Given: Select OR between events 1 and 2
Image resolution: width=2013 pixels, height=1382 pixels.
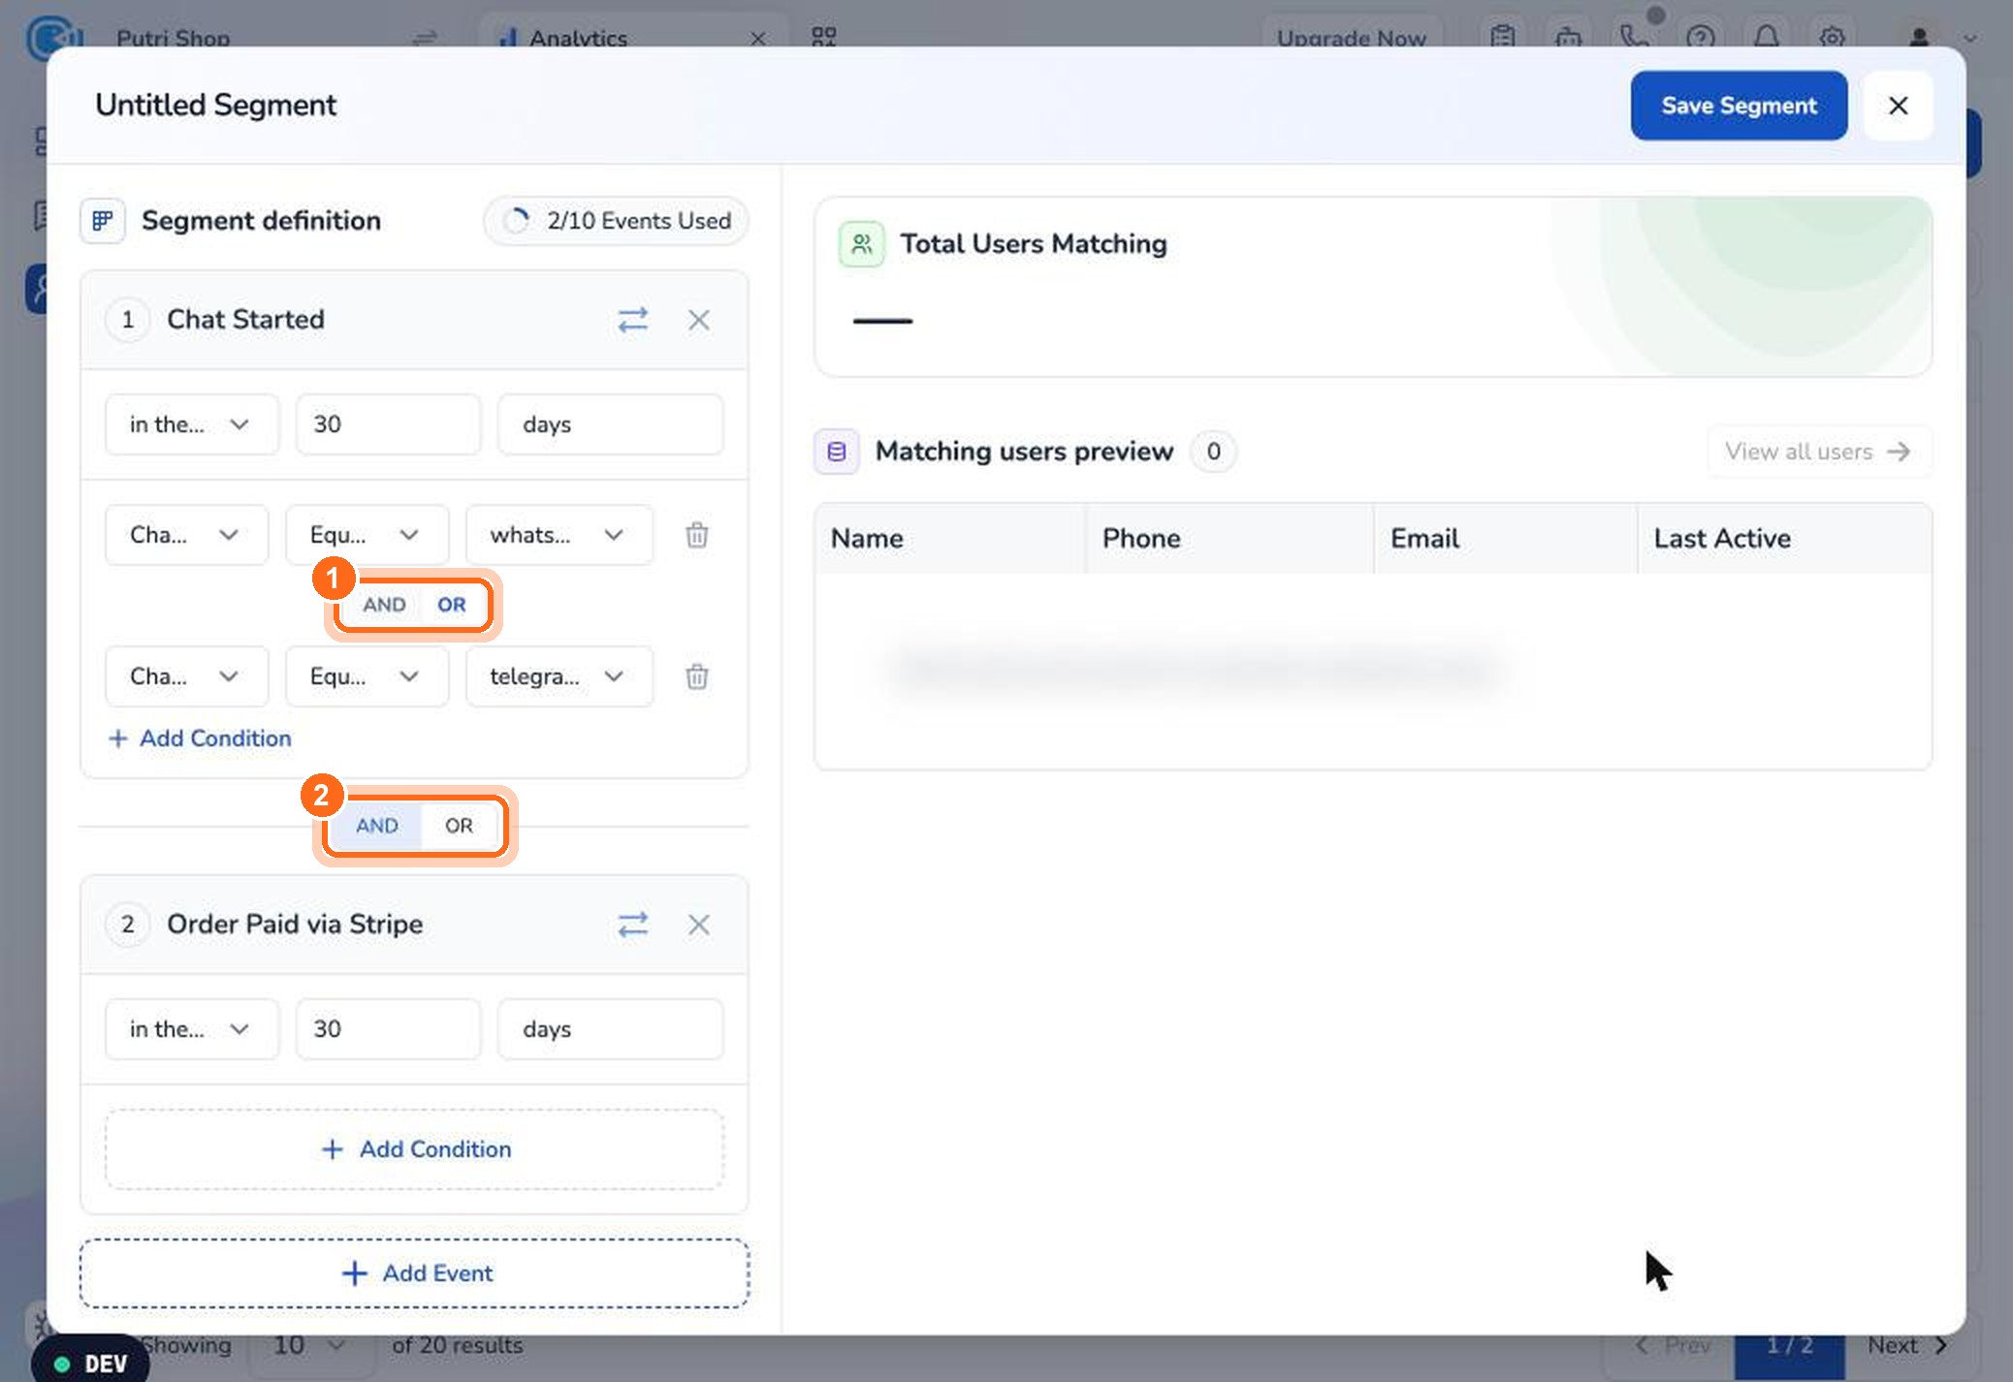Looking at the screenshot, I should coord(460,826).
